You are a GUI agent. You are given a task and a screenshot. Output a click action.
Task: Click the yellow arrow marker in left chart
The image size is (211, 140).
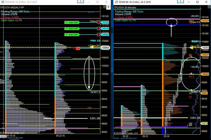point(92,47)
